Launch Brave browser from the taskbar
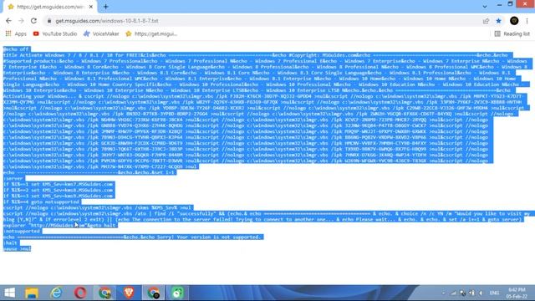The width and height of the screenshot is (535, 301). (x=129, y=293)
